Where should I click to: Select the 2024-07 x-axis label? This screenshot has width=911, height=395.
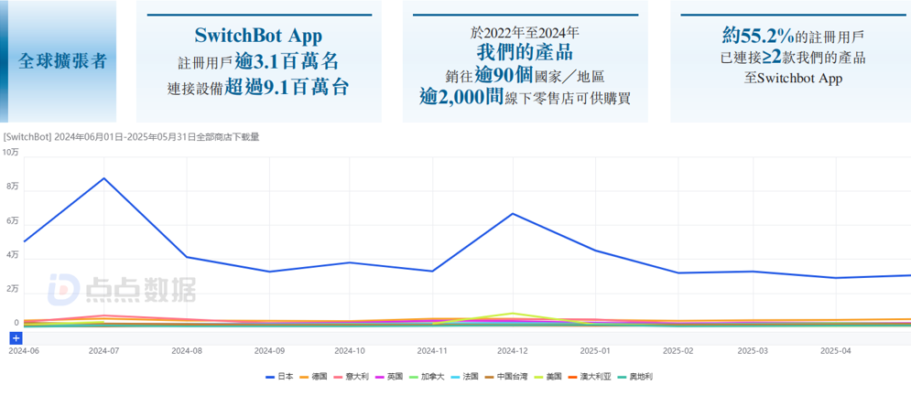(104, 351)
